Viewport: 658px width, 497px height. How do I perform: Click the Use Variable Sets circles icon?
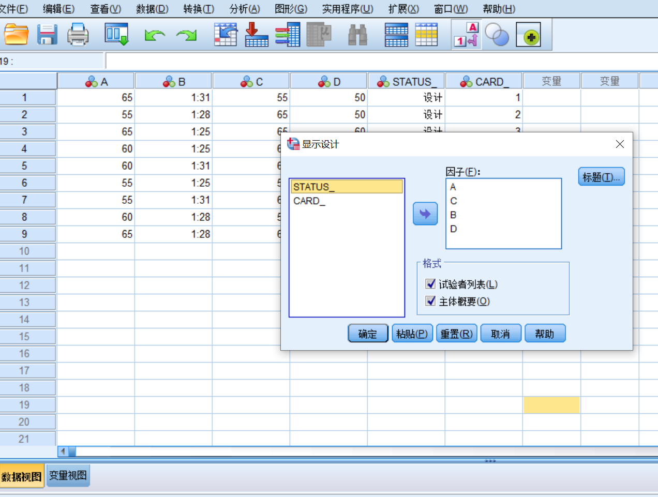497,35
